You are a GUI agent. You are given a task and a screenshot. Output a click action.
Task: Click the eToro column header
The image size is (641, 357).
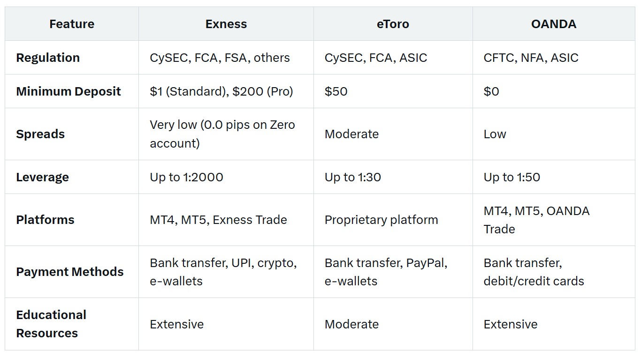pos(393,24)
